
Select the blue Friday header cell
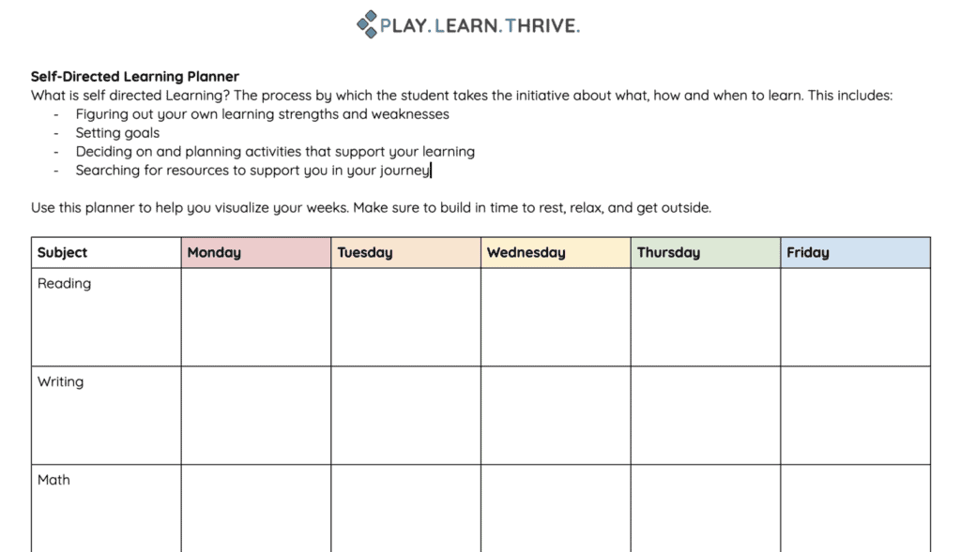(x=855, y=253)
